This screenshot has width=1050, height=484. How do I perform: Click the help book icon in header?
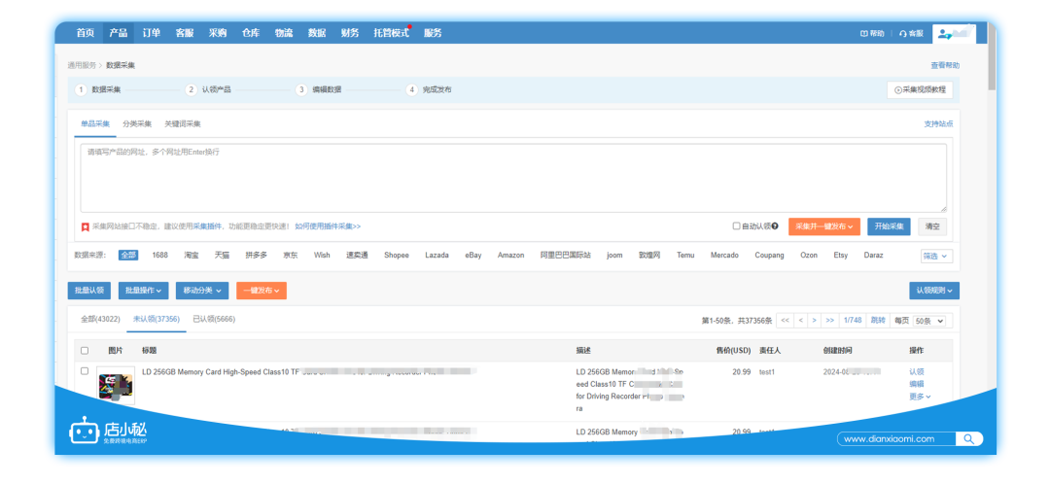coord(864,33)
